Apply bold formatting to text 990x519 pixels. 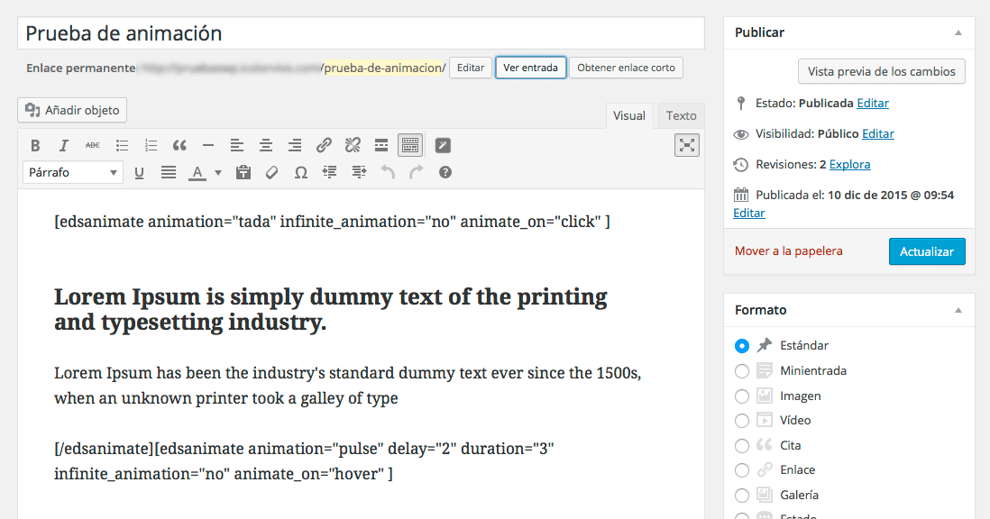click(x=35, y=144)
